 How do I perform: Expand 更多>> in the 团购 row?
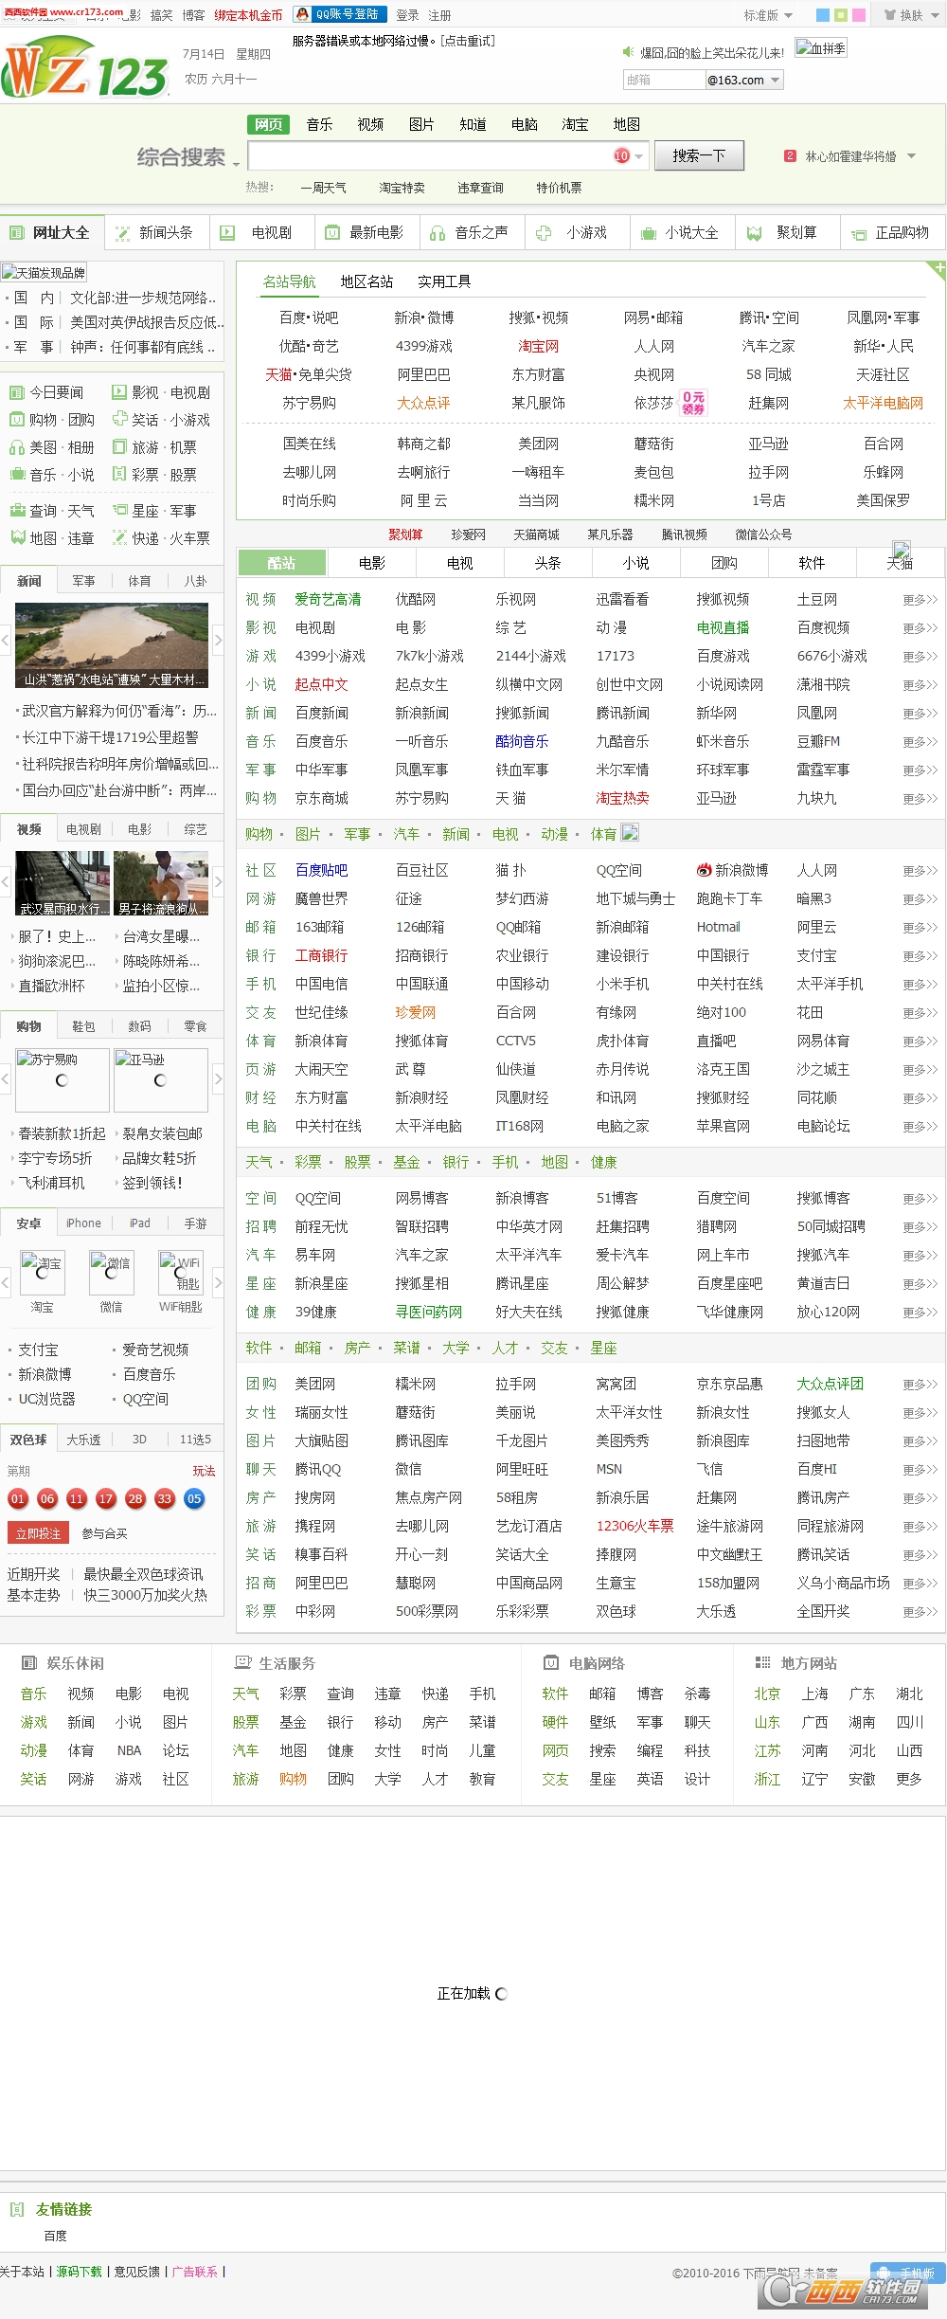tap(920, 1385)
